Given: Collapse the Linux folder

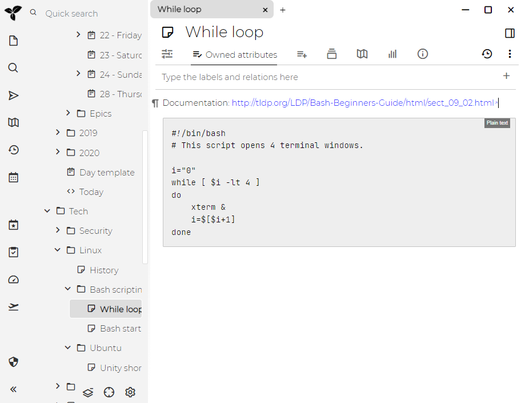Looking at the screenshot, I should coord(58,250).
